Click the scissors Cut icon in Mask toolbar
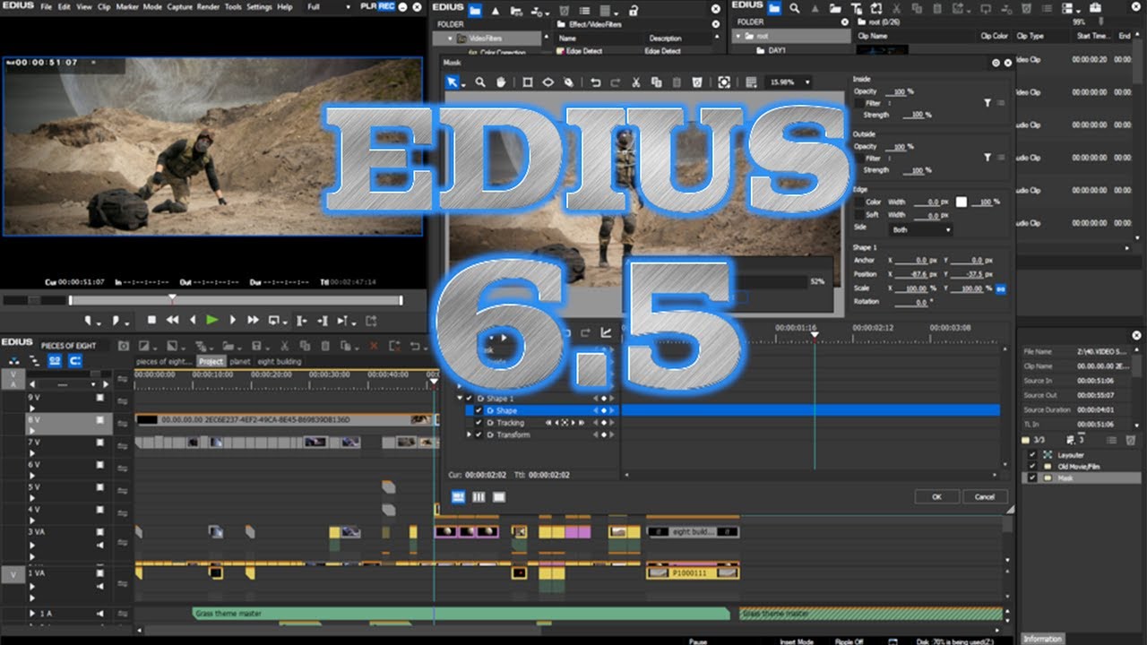Viewport: 1147px width, 645px height. click(x=635, y=82)
